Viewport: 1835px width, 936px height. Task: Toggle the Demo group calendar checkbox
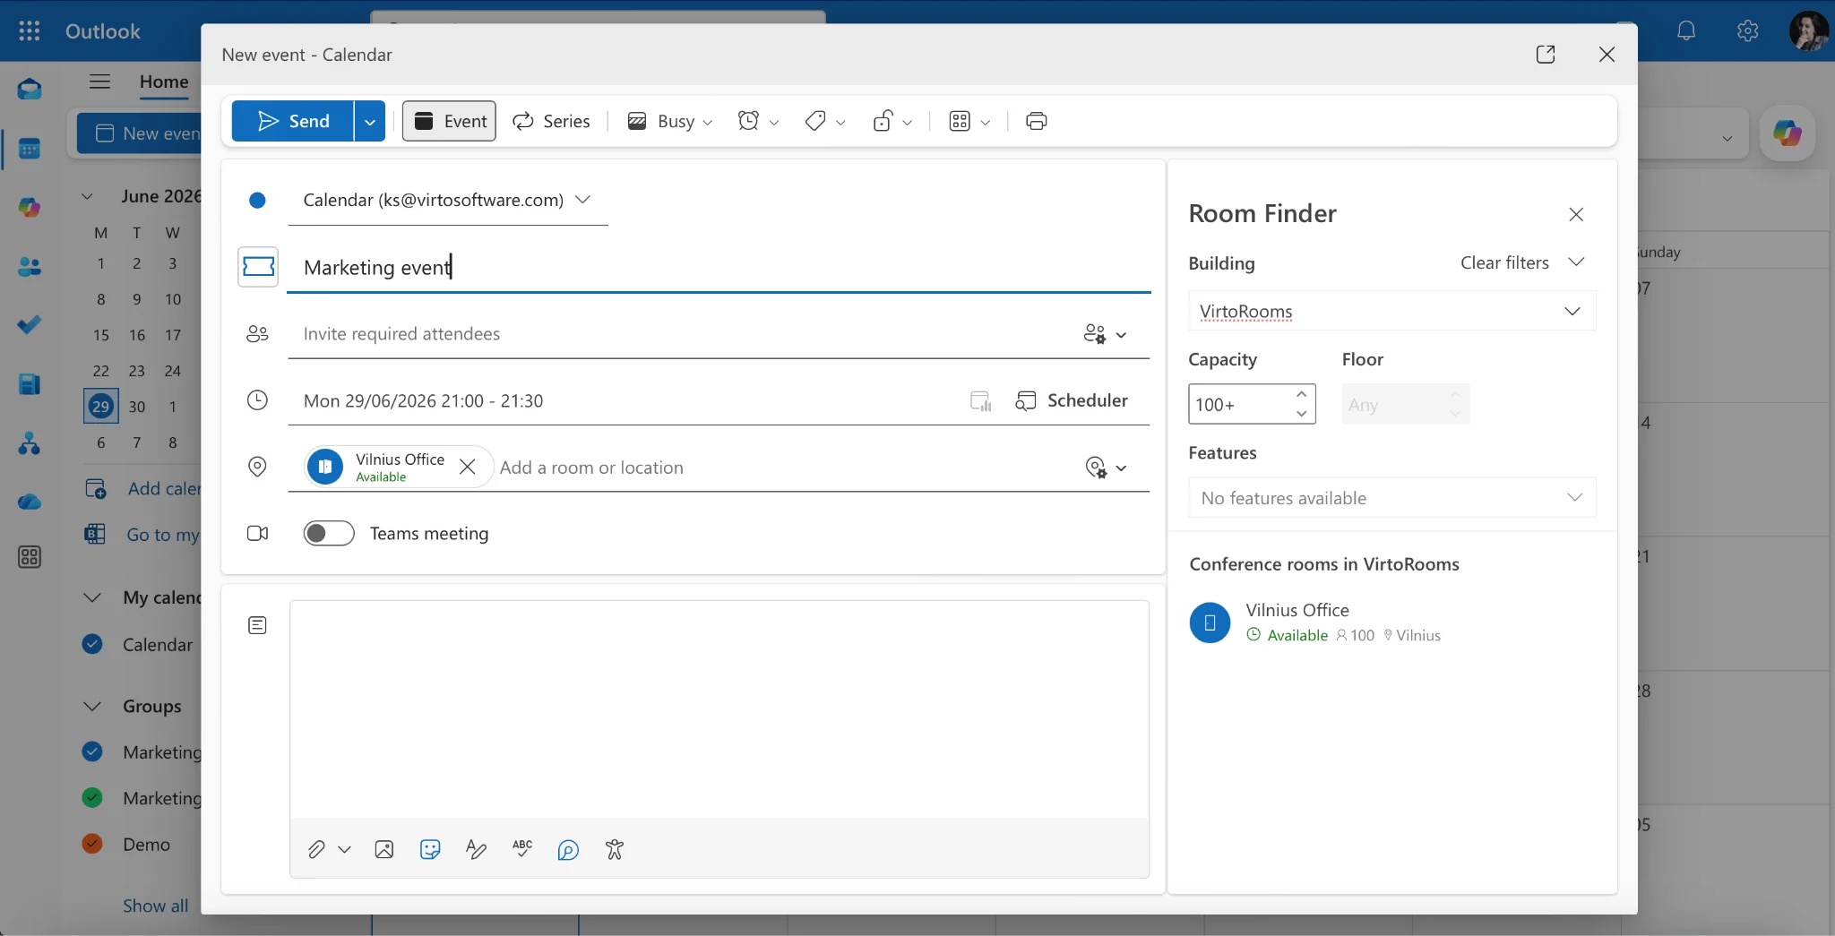pos(92,844)
